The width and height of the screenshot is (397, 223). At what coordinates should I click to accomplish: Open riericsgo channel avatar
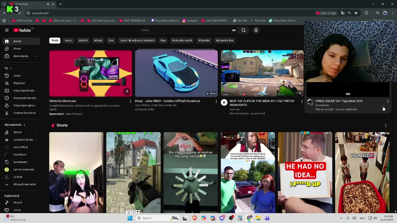click(x=224, y=103)
